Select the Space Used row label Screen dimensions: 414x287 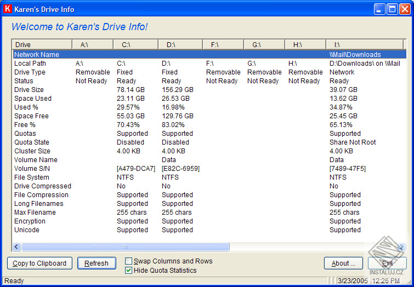[x=33, y=99]
